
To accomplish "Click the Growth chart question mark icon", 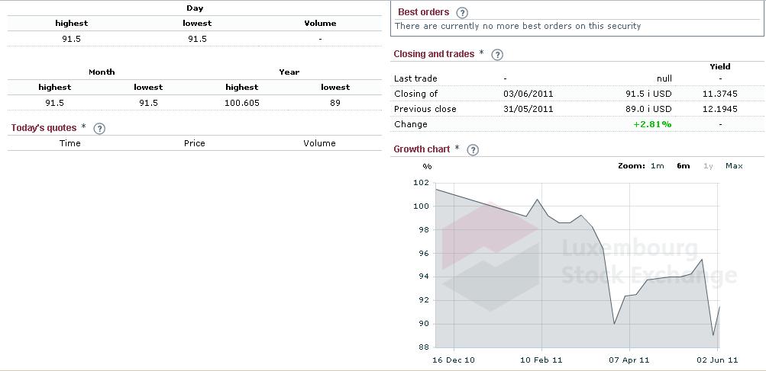I will [x=473, y=150].
